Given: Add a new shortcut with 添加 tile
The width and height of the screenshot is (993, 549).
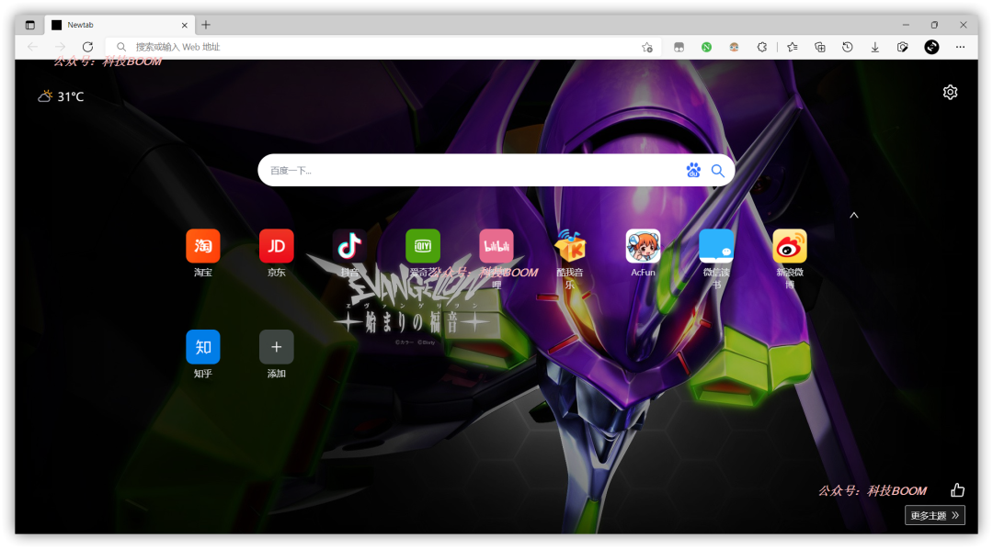Looking at the screenshot, I should coord(276,347).
